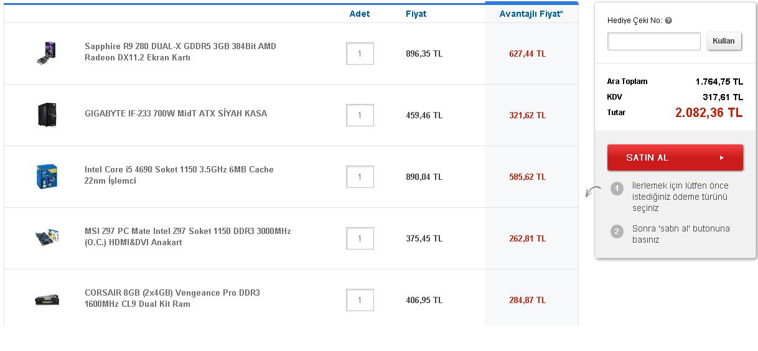Edit quantity for Sapphire R9 280 card
The height and width of the screenshot is (351, 758).
click(360, 54)
